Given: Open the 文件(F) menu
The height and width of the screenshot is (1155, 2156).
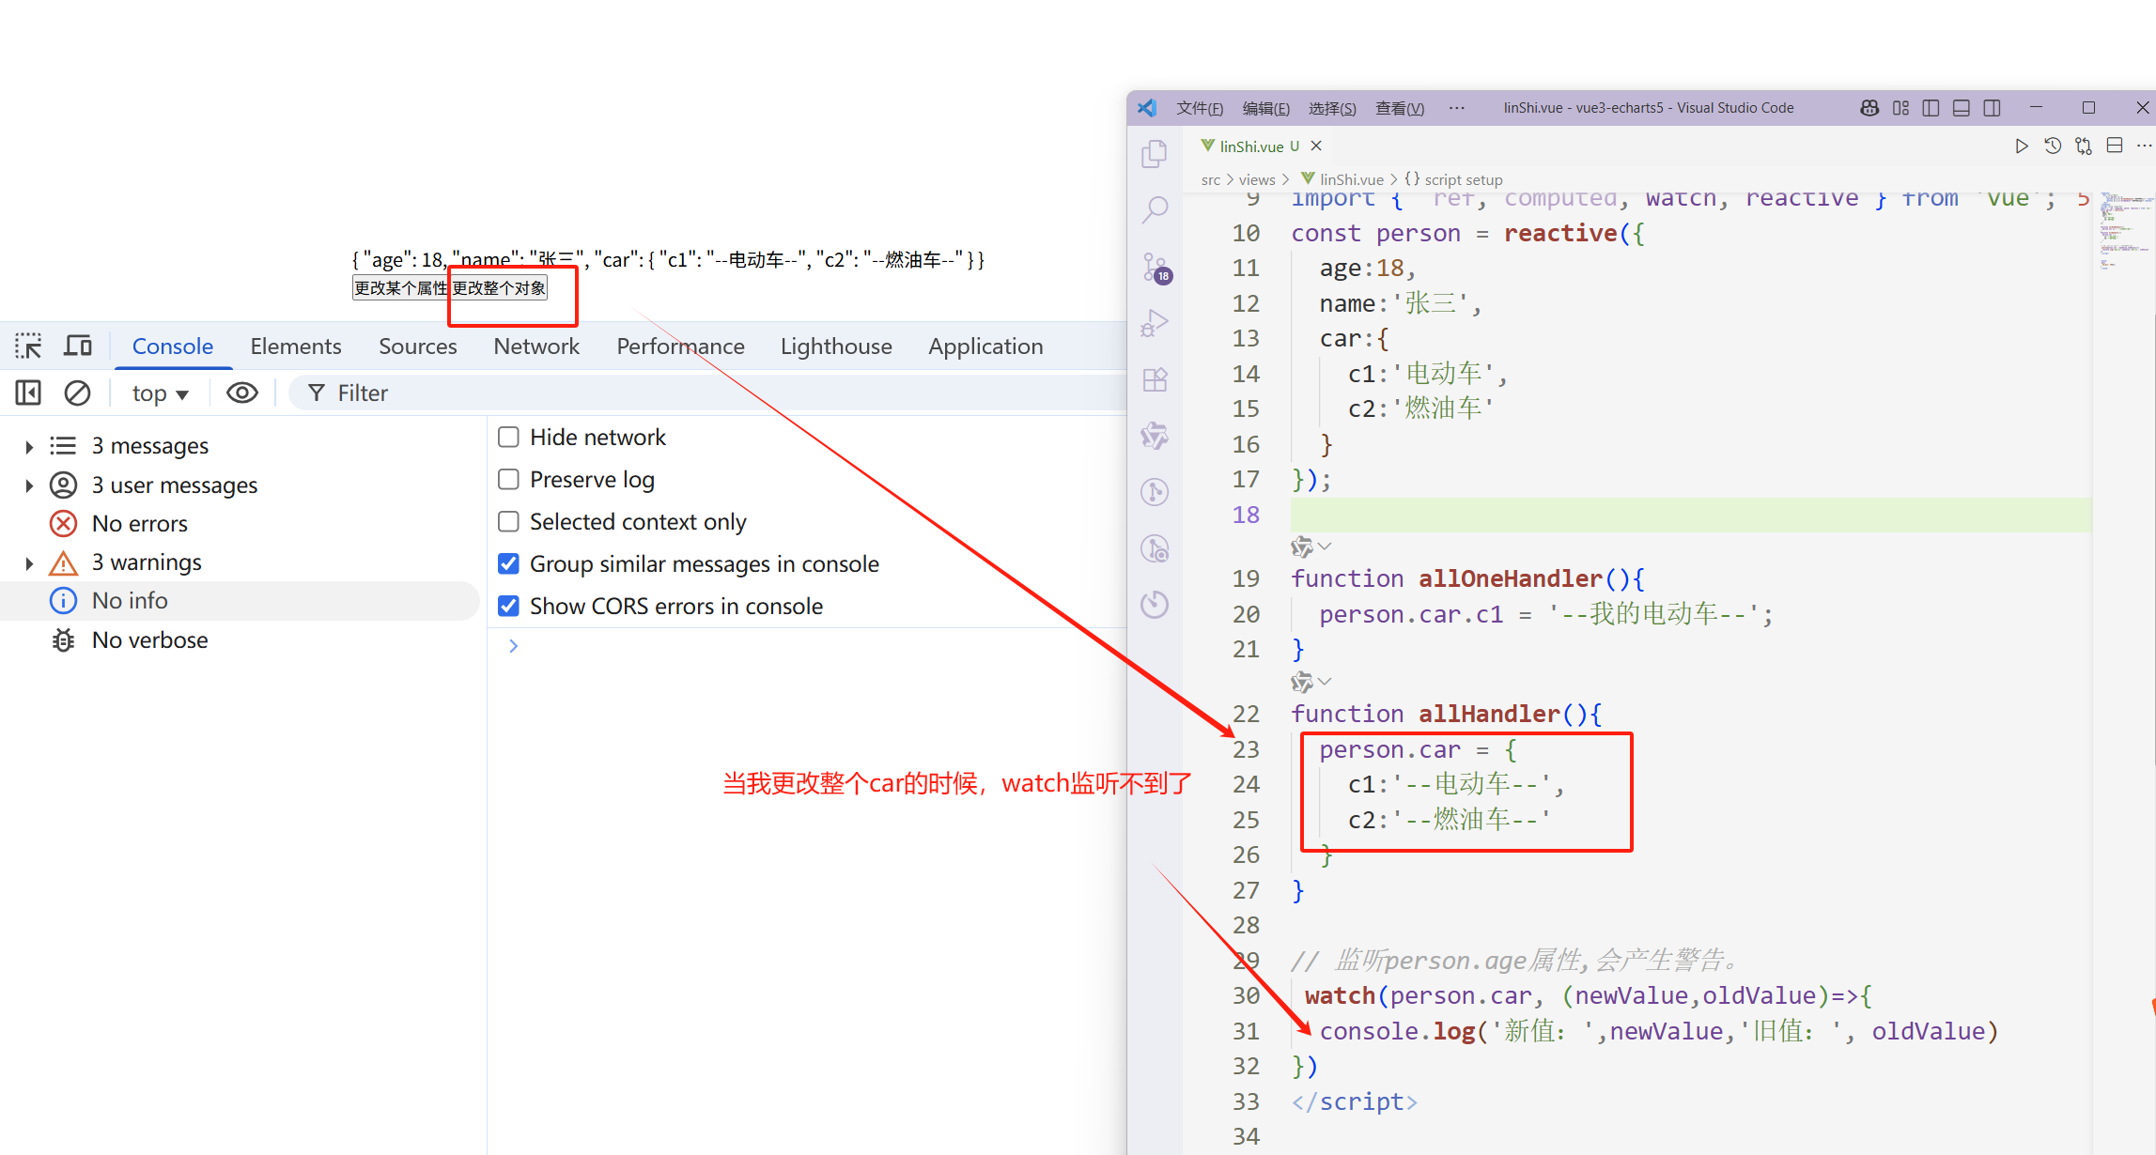Looking at the screenshot, I should point(1199,108).
